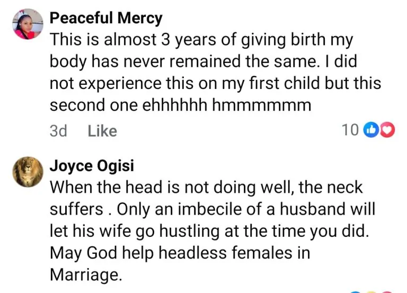The width and height of the screenshot is (407, 293).
Task: Click the blue thumbs-up reaction icon
Action: [371, 129]
